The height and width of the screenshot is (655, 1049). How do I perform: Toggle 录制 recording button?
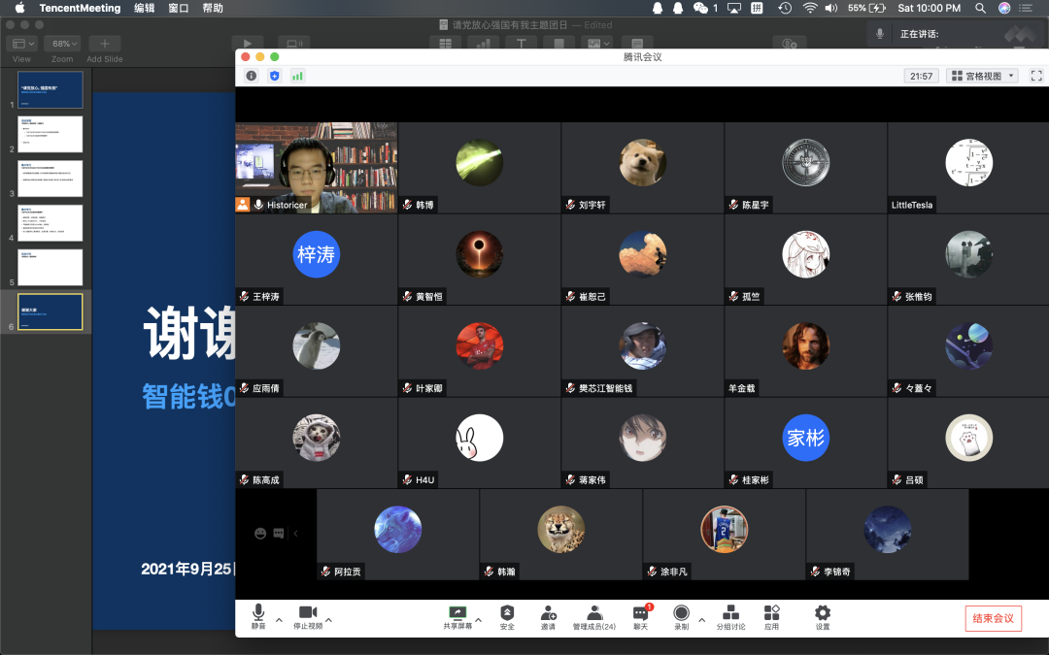[681, 616]
